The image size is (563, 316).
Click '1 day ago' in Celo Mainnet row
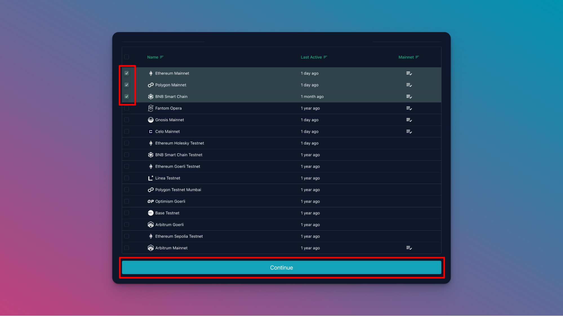pyautogui.click(x=310, y=131)
